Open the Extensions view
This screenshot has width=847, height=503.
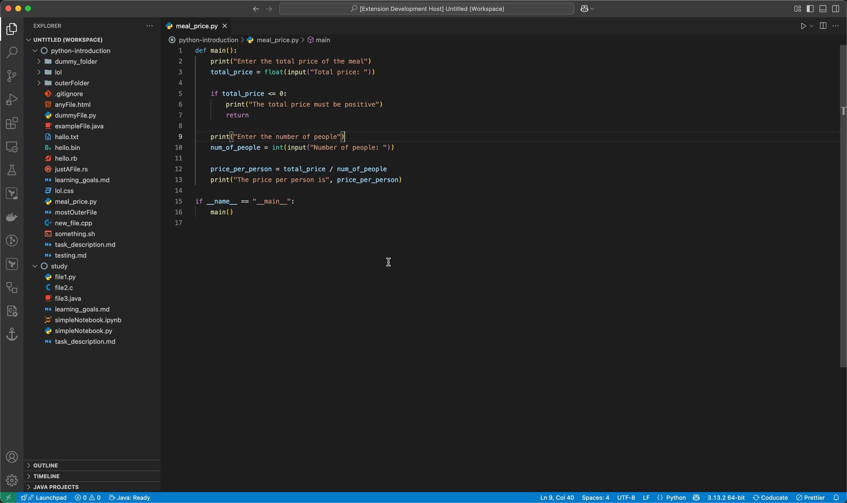tap(12, 124)
